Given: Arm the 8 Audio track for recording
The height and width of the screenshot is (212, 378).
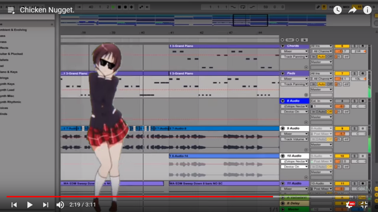Looking at the screenshot, I should (x=362, y=101).
